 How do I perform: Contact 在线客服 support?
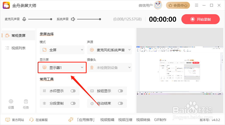pos(41,120)
